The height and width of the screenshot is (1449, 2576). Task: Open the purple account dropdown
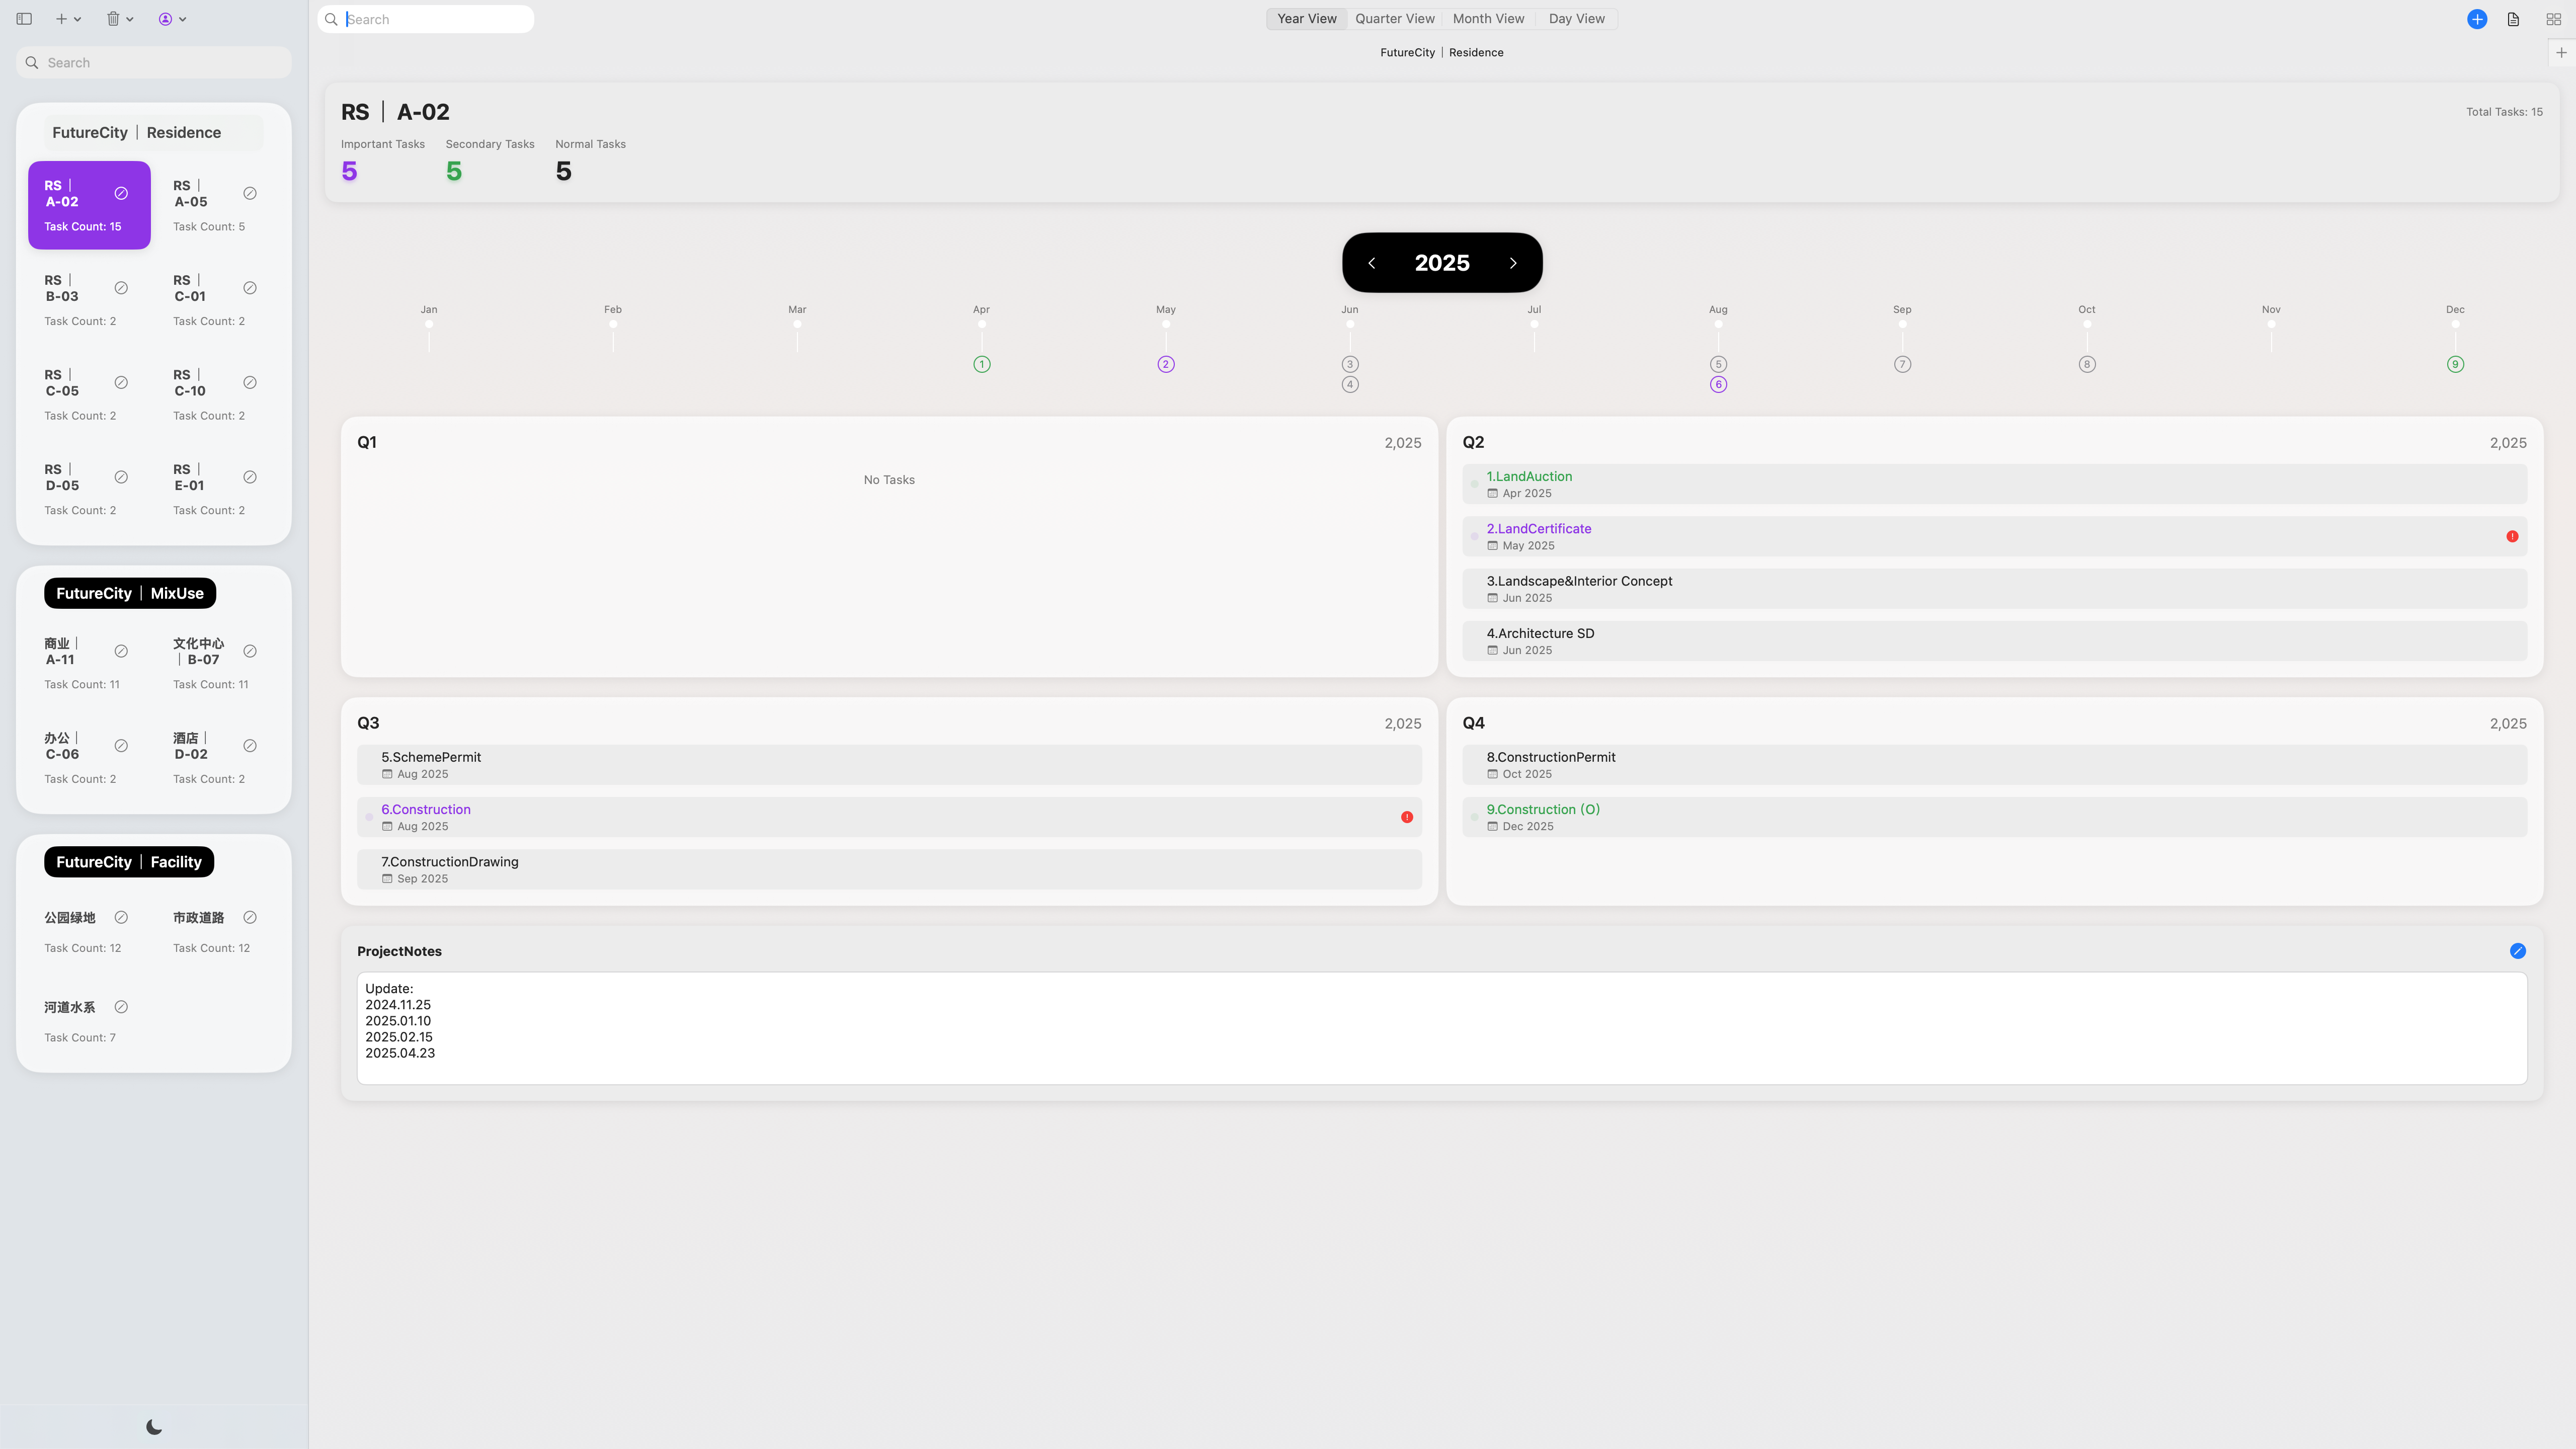tap(172, 19)
